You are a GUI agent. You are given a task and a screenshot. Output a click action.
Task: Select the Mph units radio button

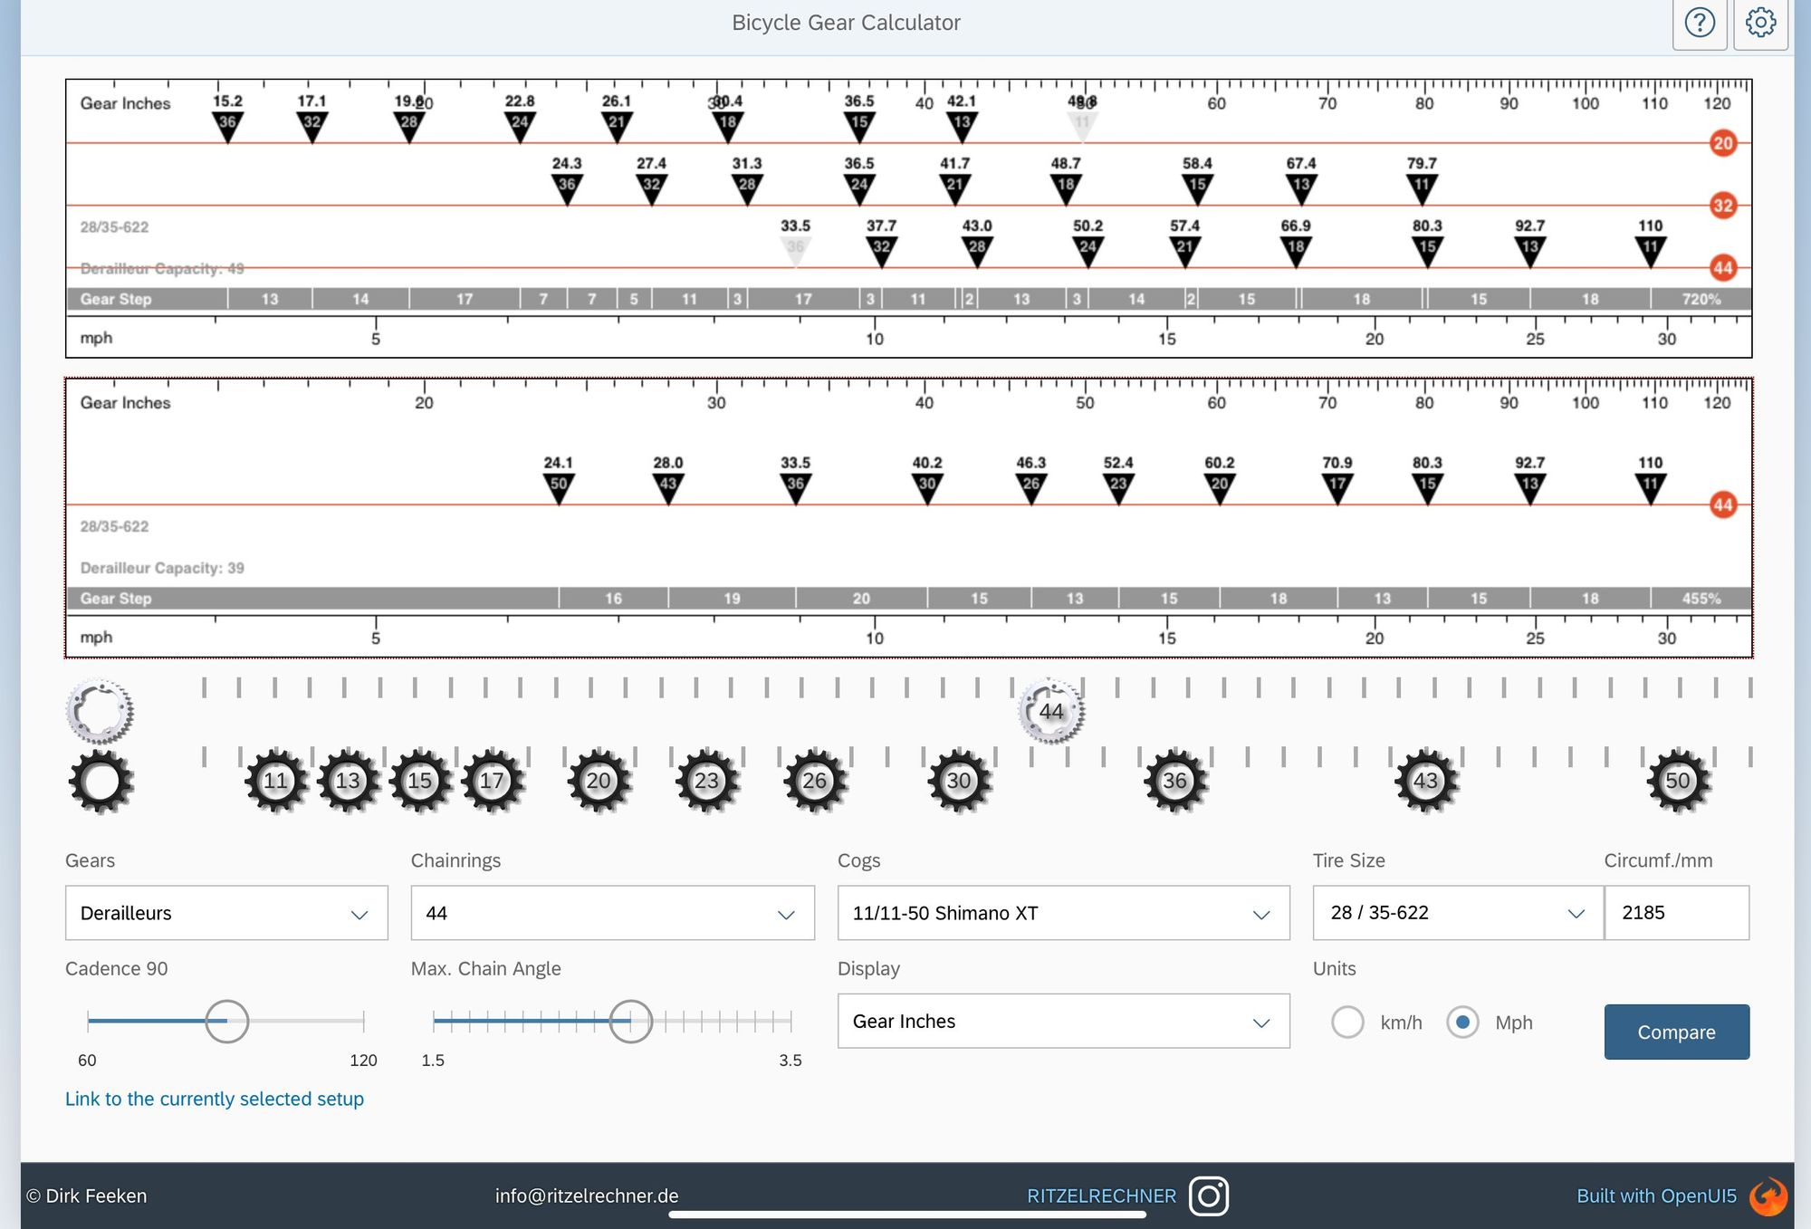(x=1462, y=1022)
